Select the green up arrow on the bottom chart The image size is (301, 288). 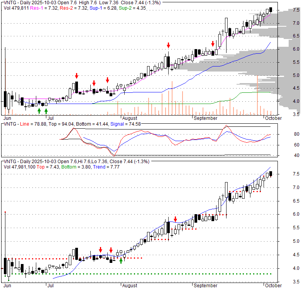pyautogui.click(x=121, y=261)
